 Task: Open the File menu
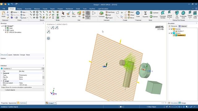point(4,9)
